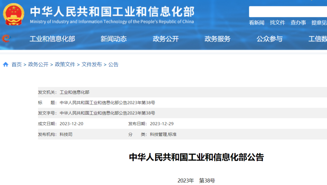This screenshot has height=185, width=327.
Task: Navigate to 政策文件 in breadcrumb
Action: tap(65, 64)
